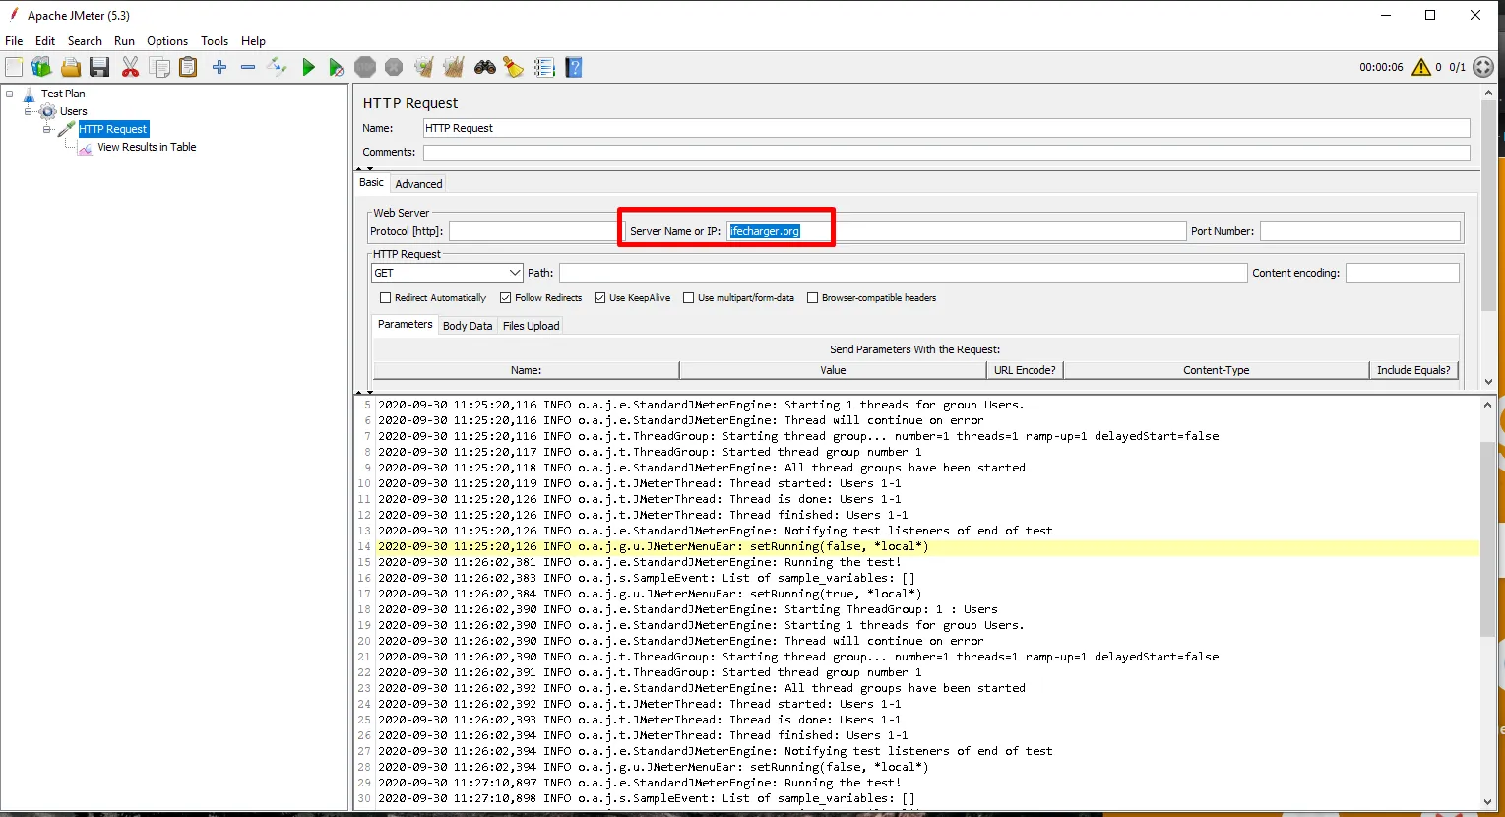This screenshot has width=1505, height=817.
Task: Click the Clear All brooms icon
Action: click(454, 67)
